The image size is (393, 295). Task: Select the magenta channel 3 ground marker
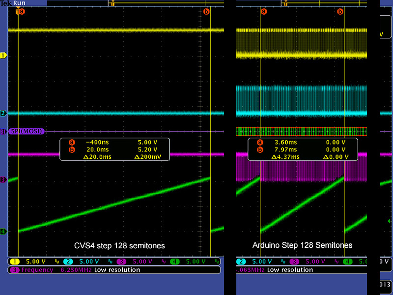pyautogui.click(x=3, y=180)
